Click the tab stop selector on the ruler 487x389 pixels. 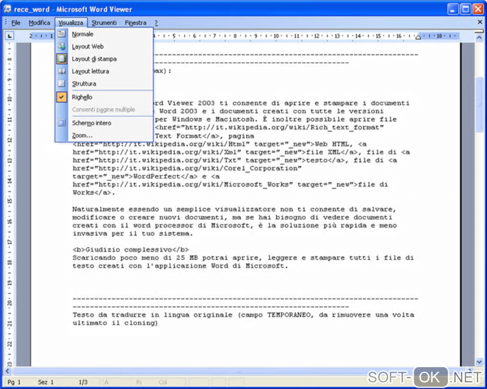pos(10,36)
